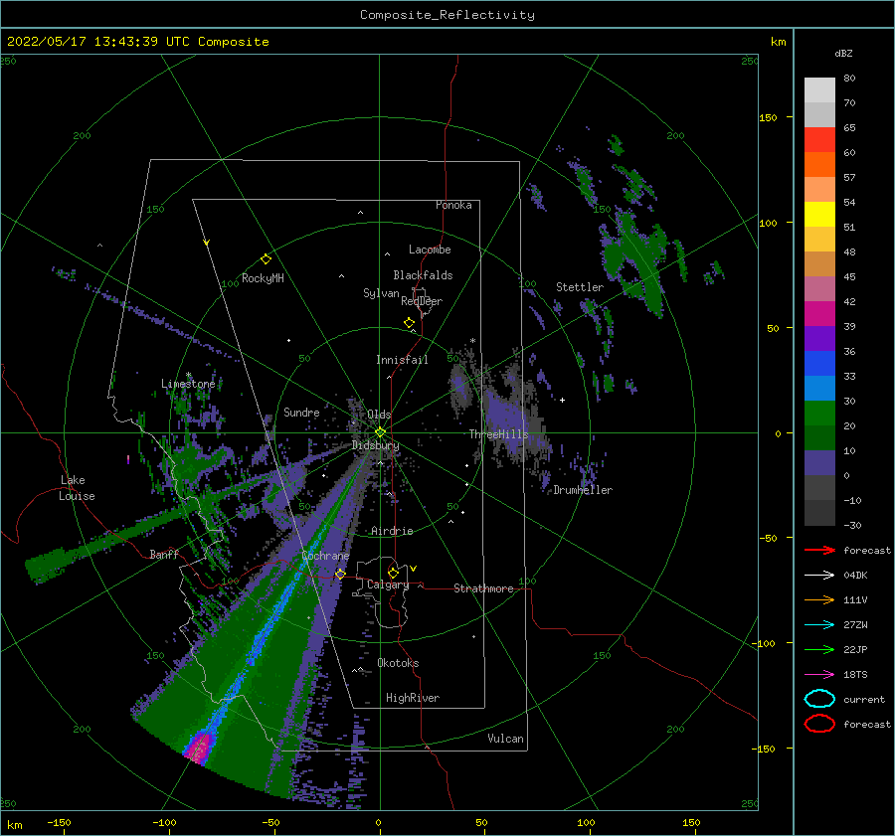895x836 pixels.
Task: Select the orange 111V arrow symbol
Action: pos(819,599)
